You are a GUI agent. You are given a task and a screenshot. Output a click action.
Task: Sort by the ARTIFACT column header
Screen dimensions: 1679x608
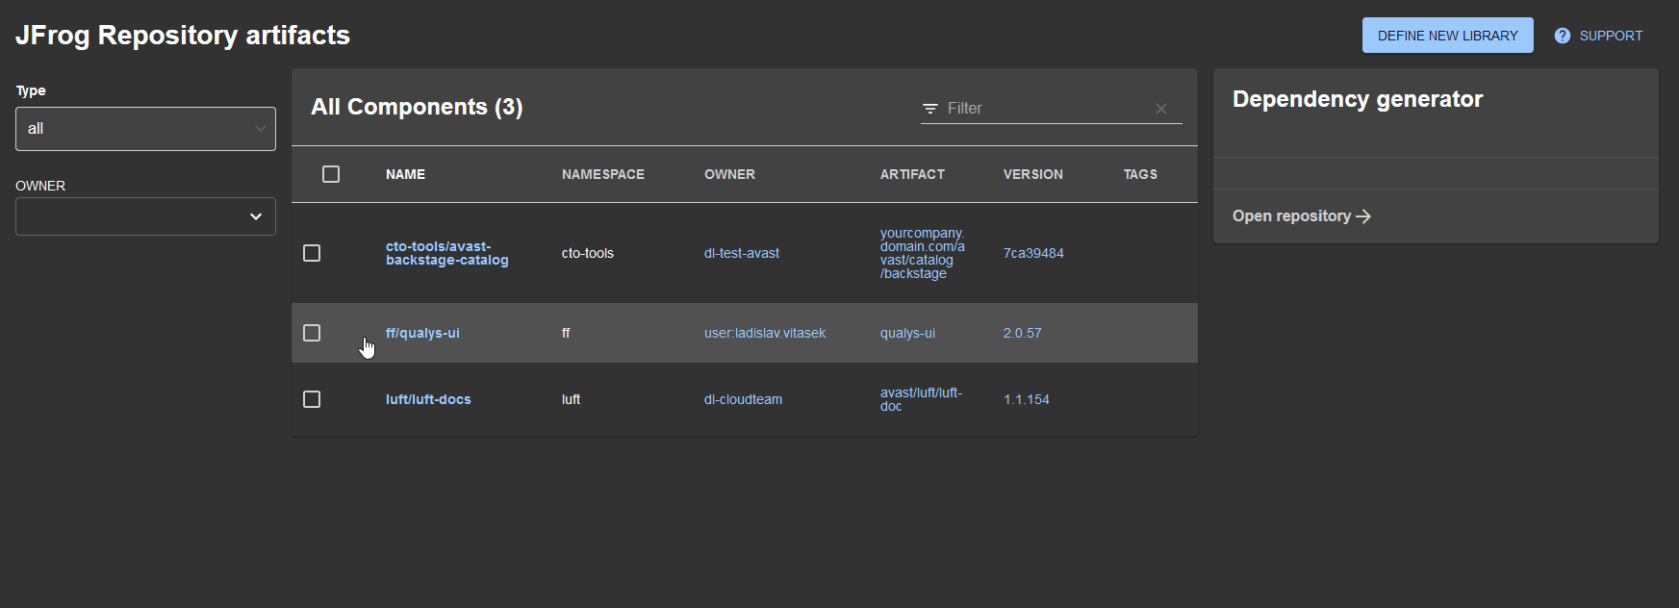click(912, 174)
